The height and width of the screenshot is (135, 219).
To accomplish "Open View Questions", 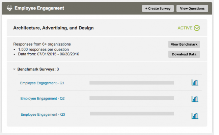I will pyautogui.click(x=192, y=8).
